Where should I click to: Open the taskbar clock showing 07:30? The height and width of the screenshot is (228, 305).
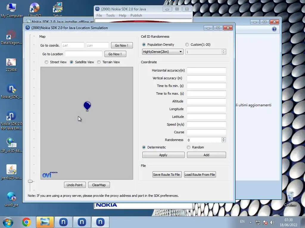[x=288, y=222]
